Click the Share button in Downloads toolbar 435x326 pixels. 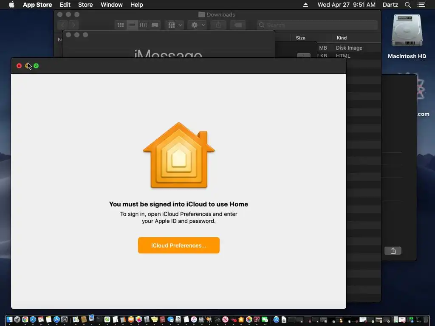(218, 25)
